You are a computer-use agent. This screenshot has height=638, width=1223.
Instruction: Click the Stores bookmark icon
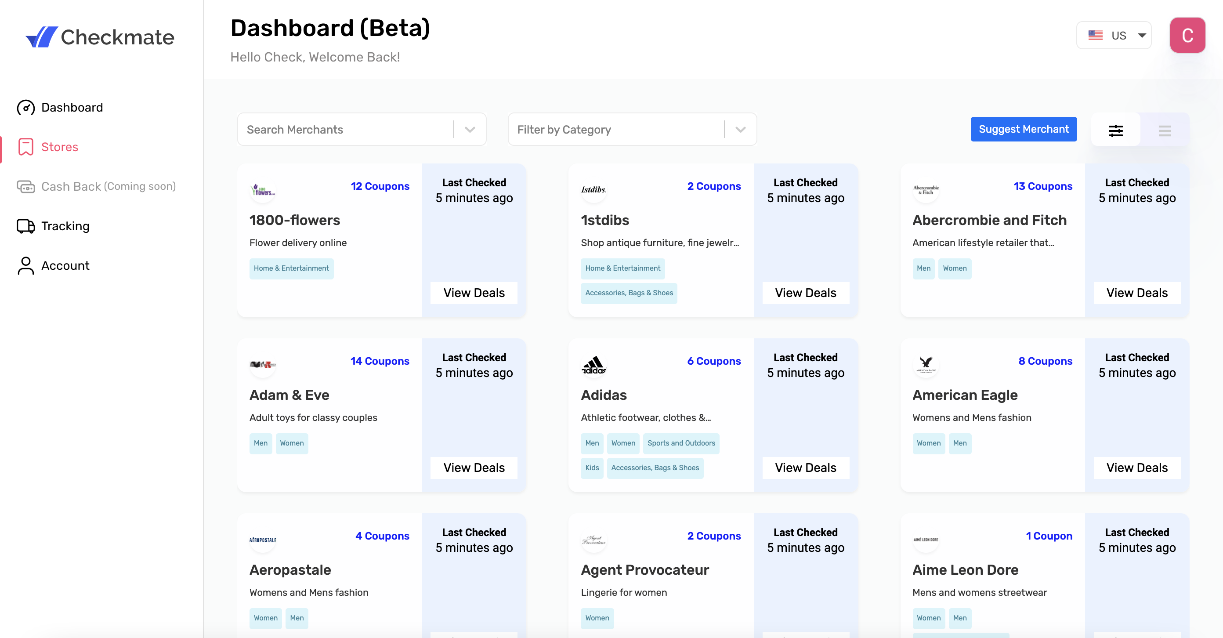pyautogui.click(x=25, y=147)
